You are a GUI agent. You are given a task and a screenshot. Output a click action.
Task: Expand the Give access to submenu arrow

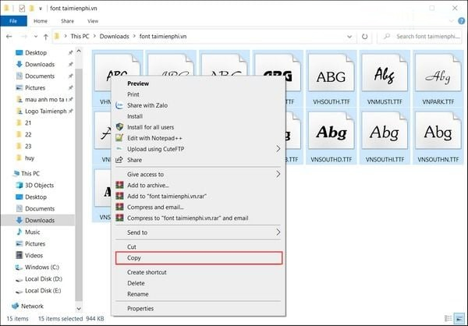coord(278,174)
